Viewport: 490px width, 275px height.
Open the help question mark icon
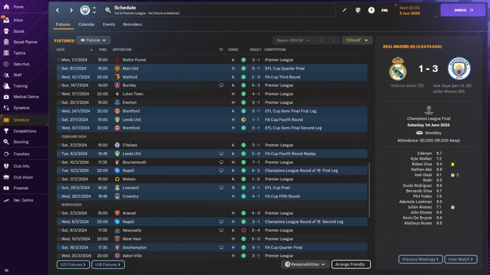click(x=371, y=10)
